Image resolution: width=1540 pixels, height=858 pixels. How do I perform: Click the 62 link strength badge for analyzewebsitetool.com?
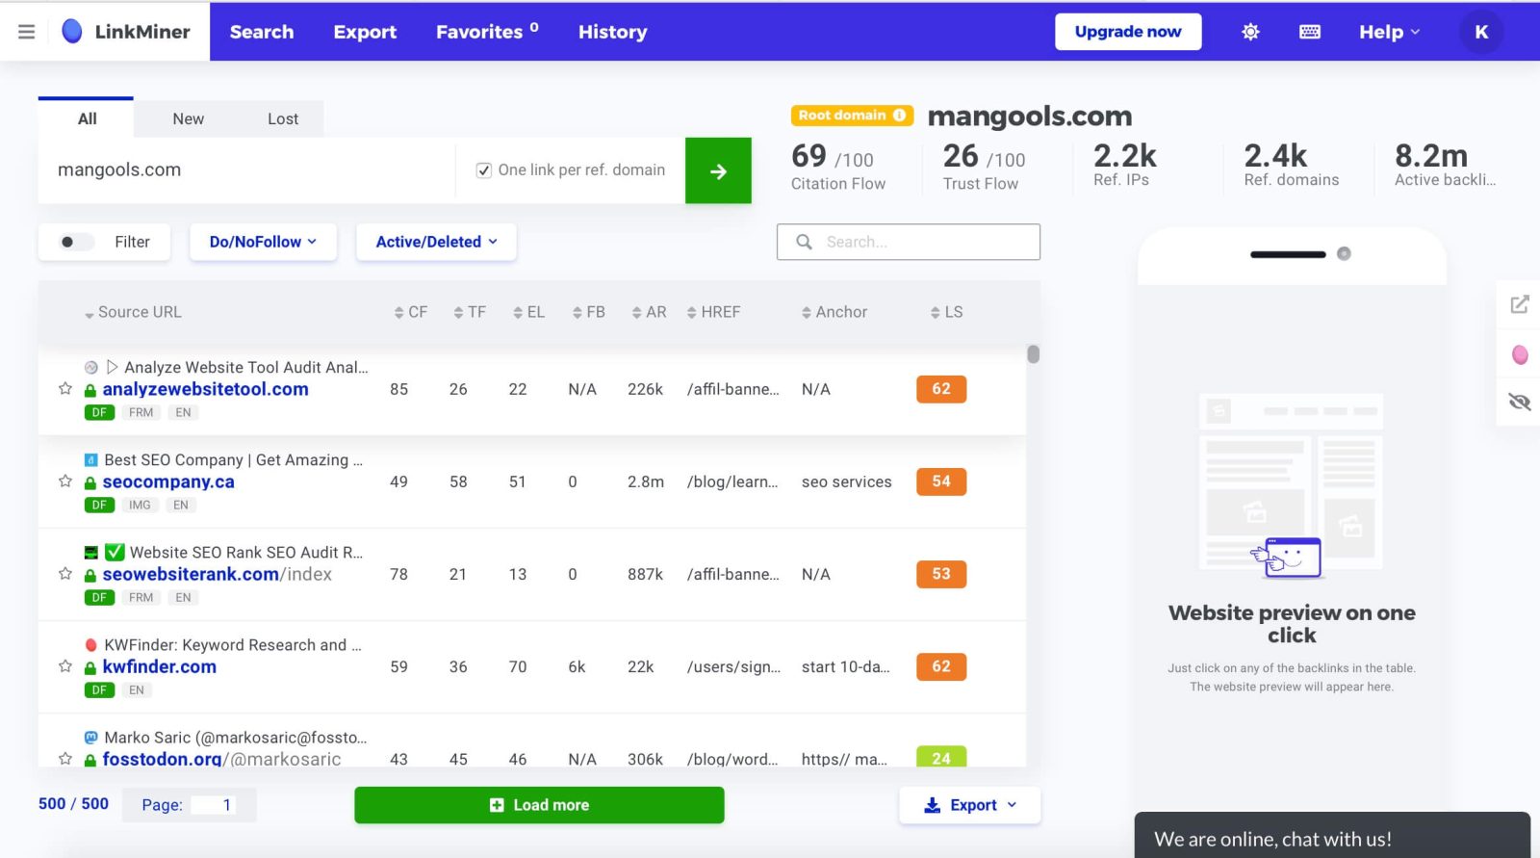(x=941, y=389)
